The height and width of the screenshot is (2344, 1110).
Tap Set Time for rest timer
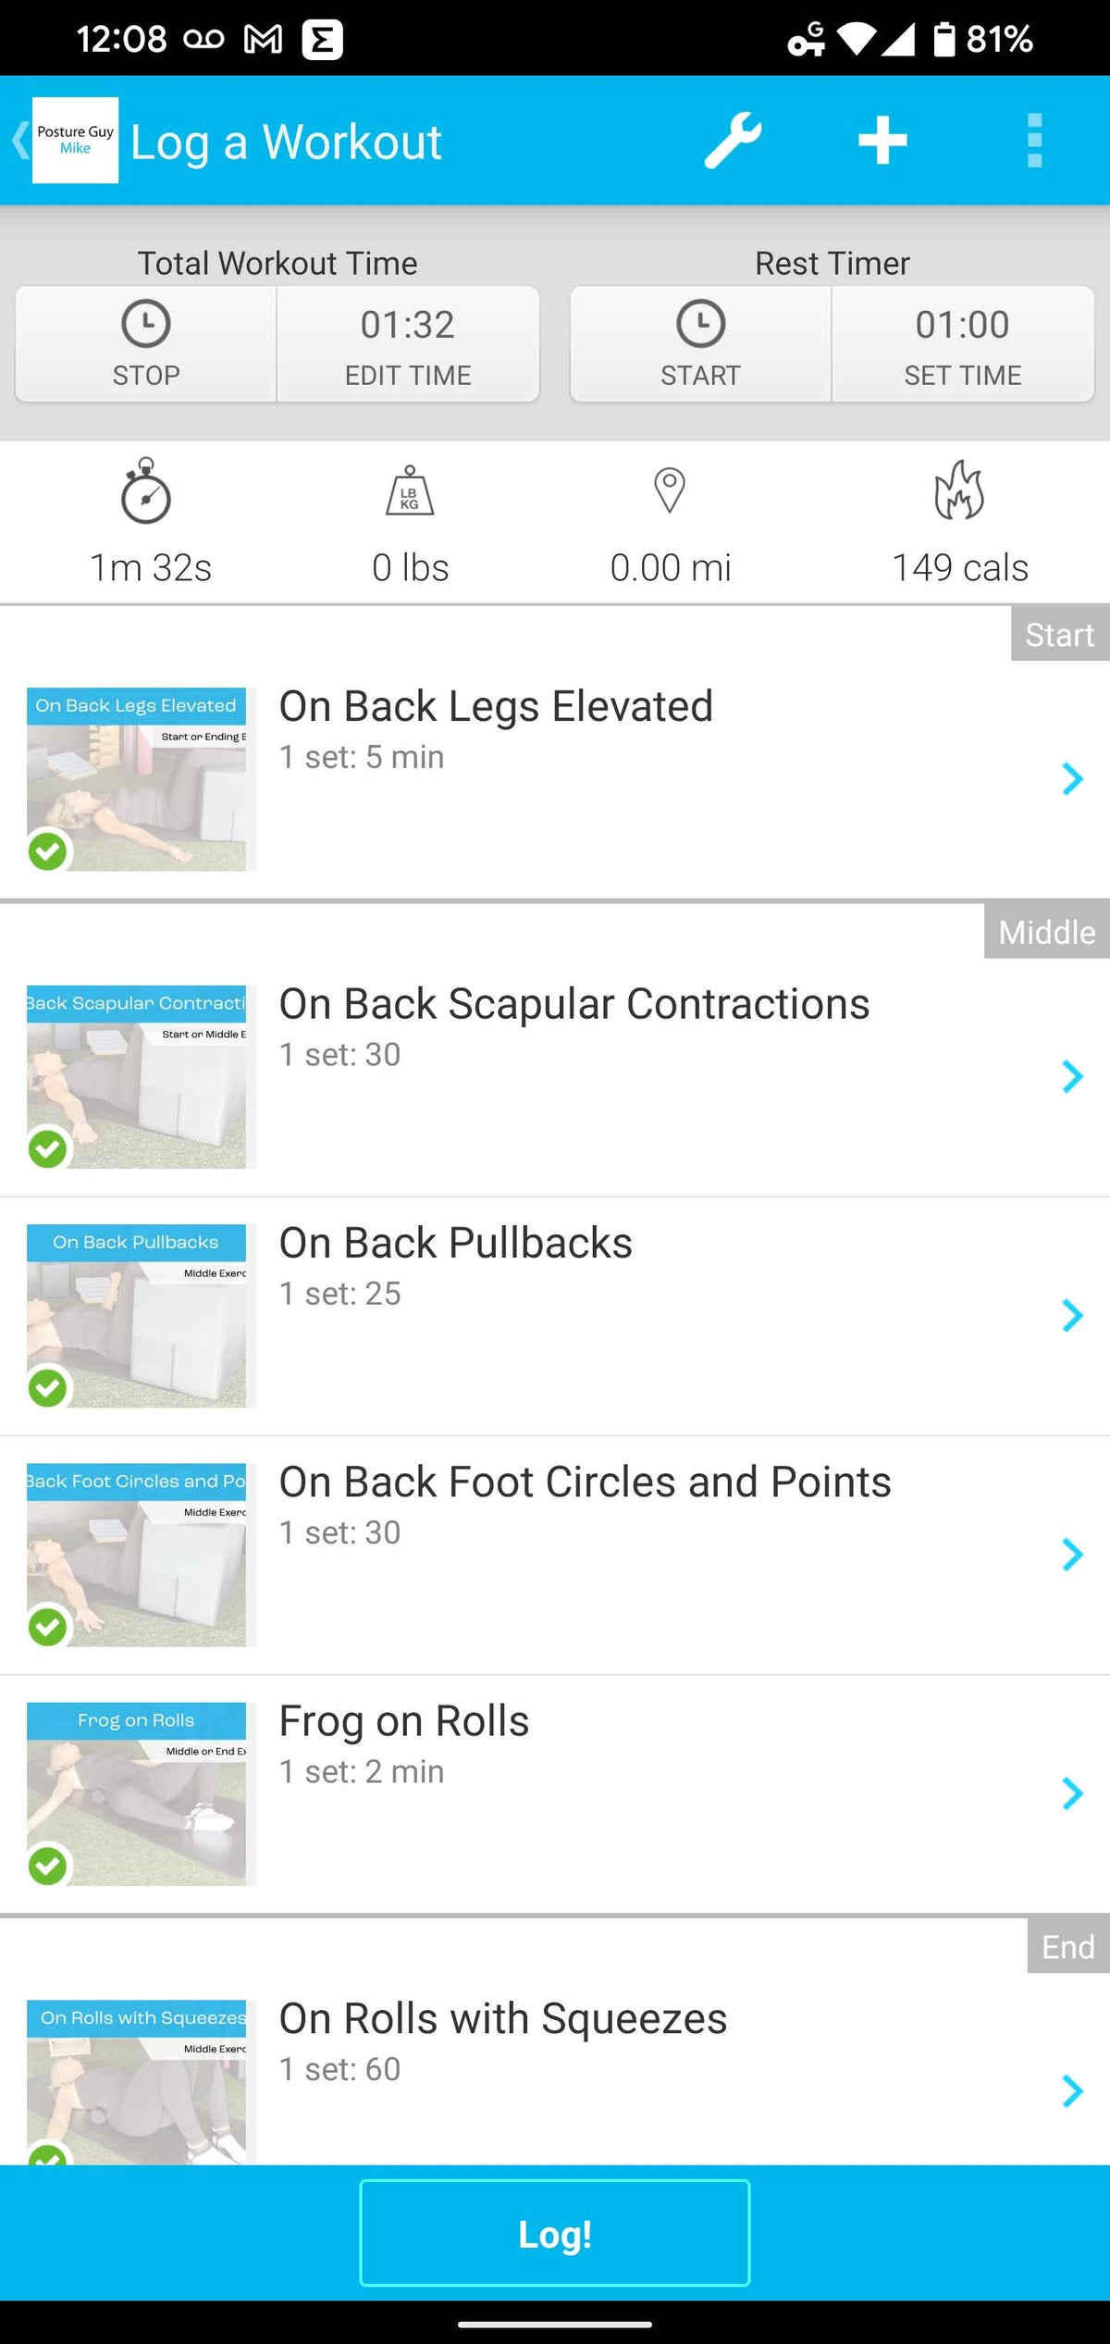[962, 344]
